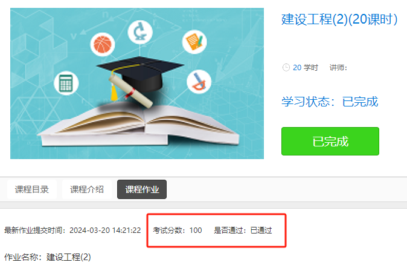The width and height of the screenshot is (407, 268).
Task: Click the 是否通过: 已通过 result text
Action: tap(243, 230)
